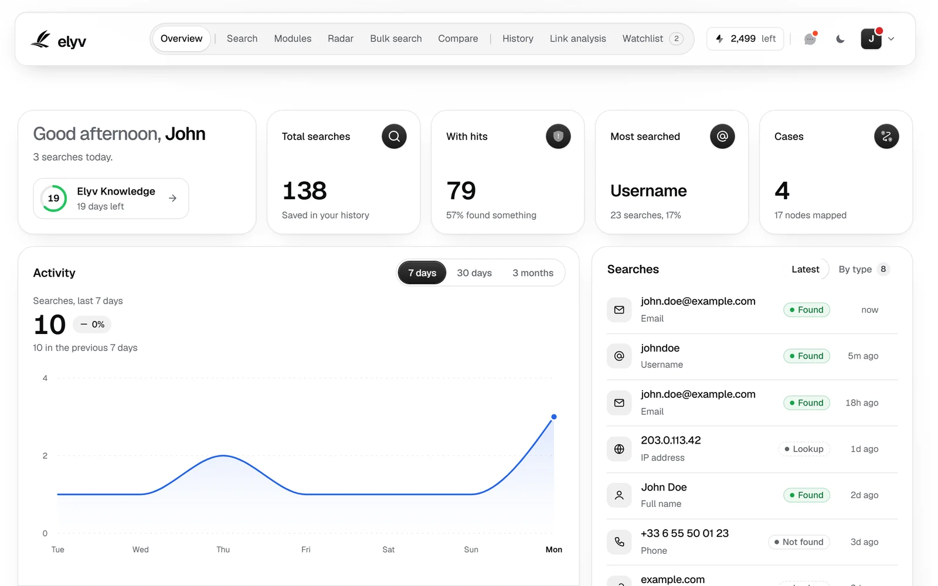This screenshot has height=586, width=938.
Task: Click the 19-day progress ring
Action: (53, 198)
